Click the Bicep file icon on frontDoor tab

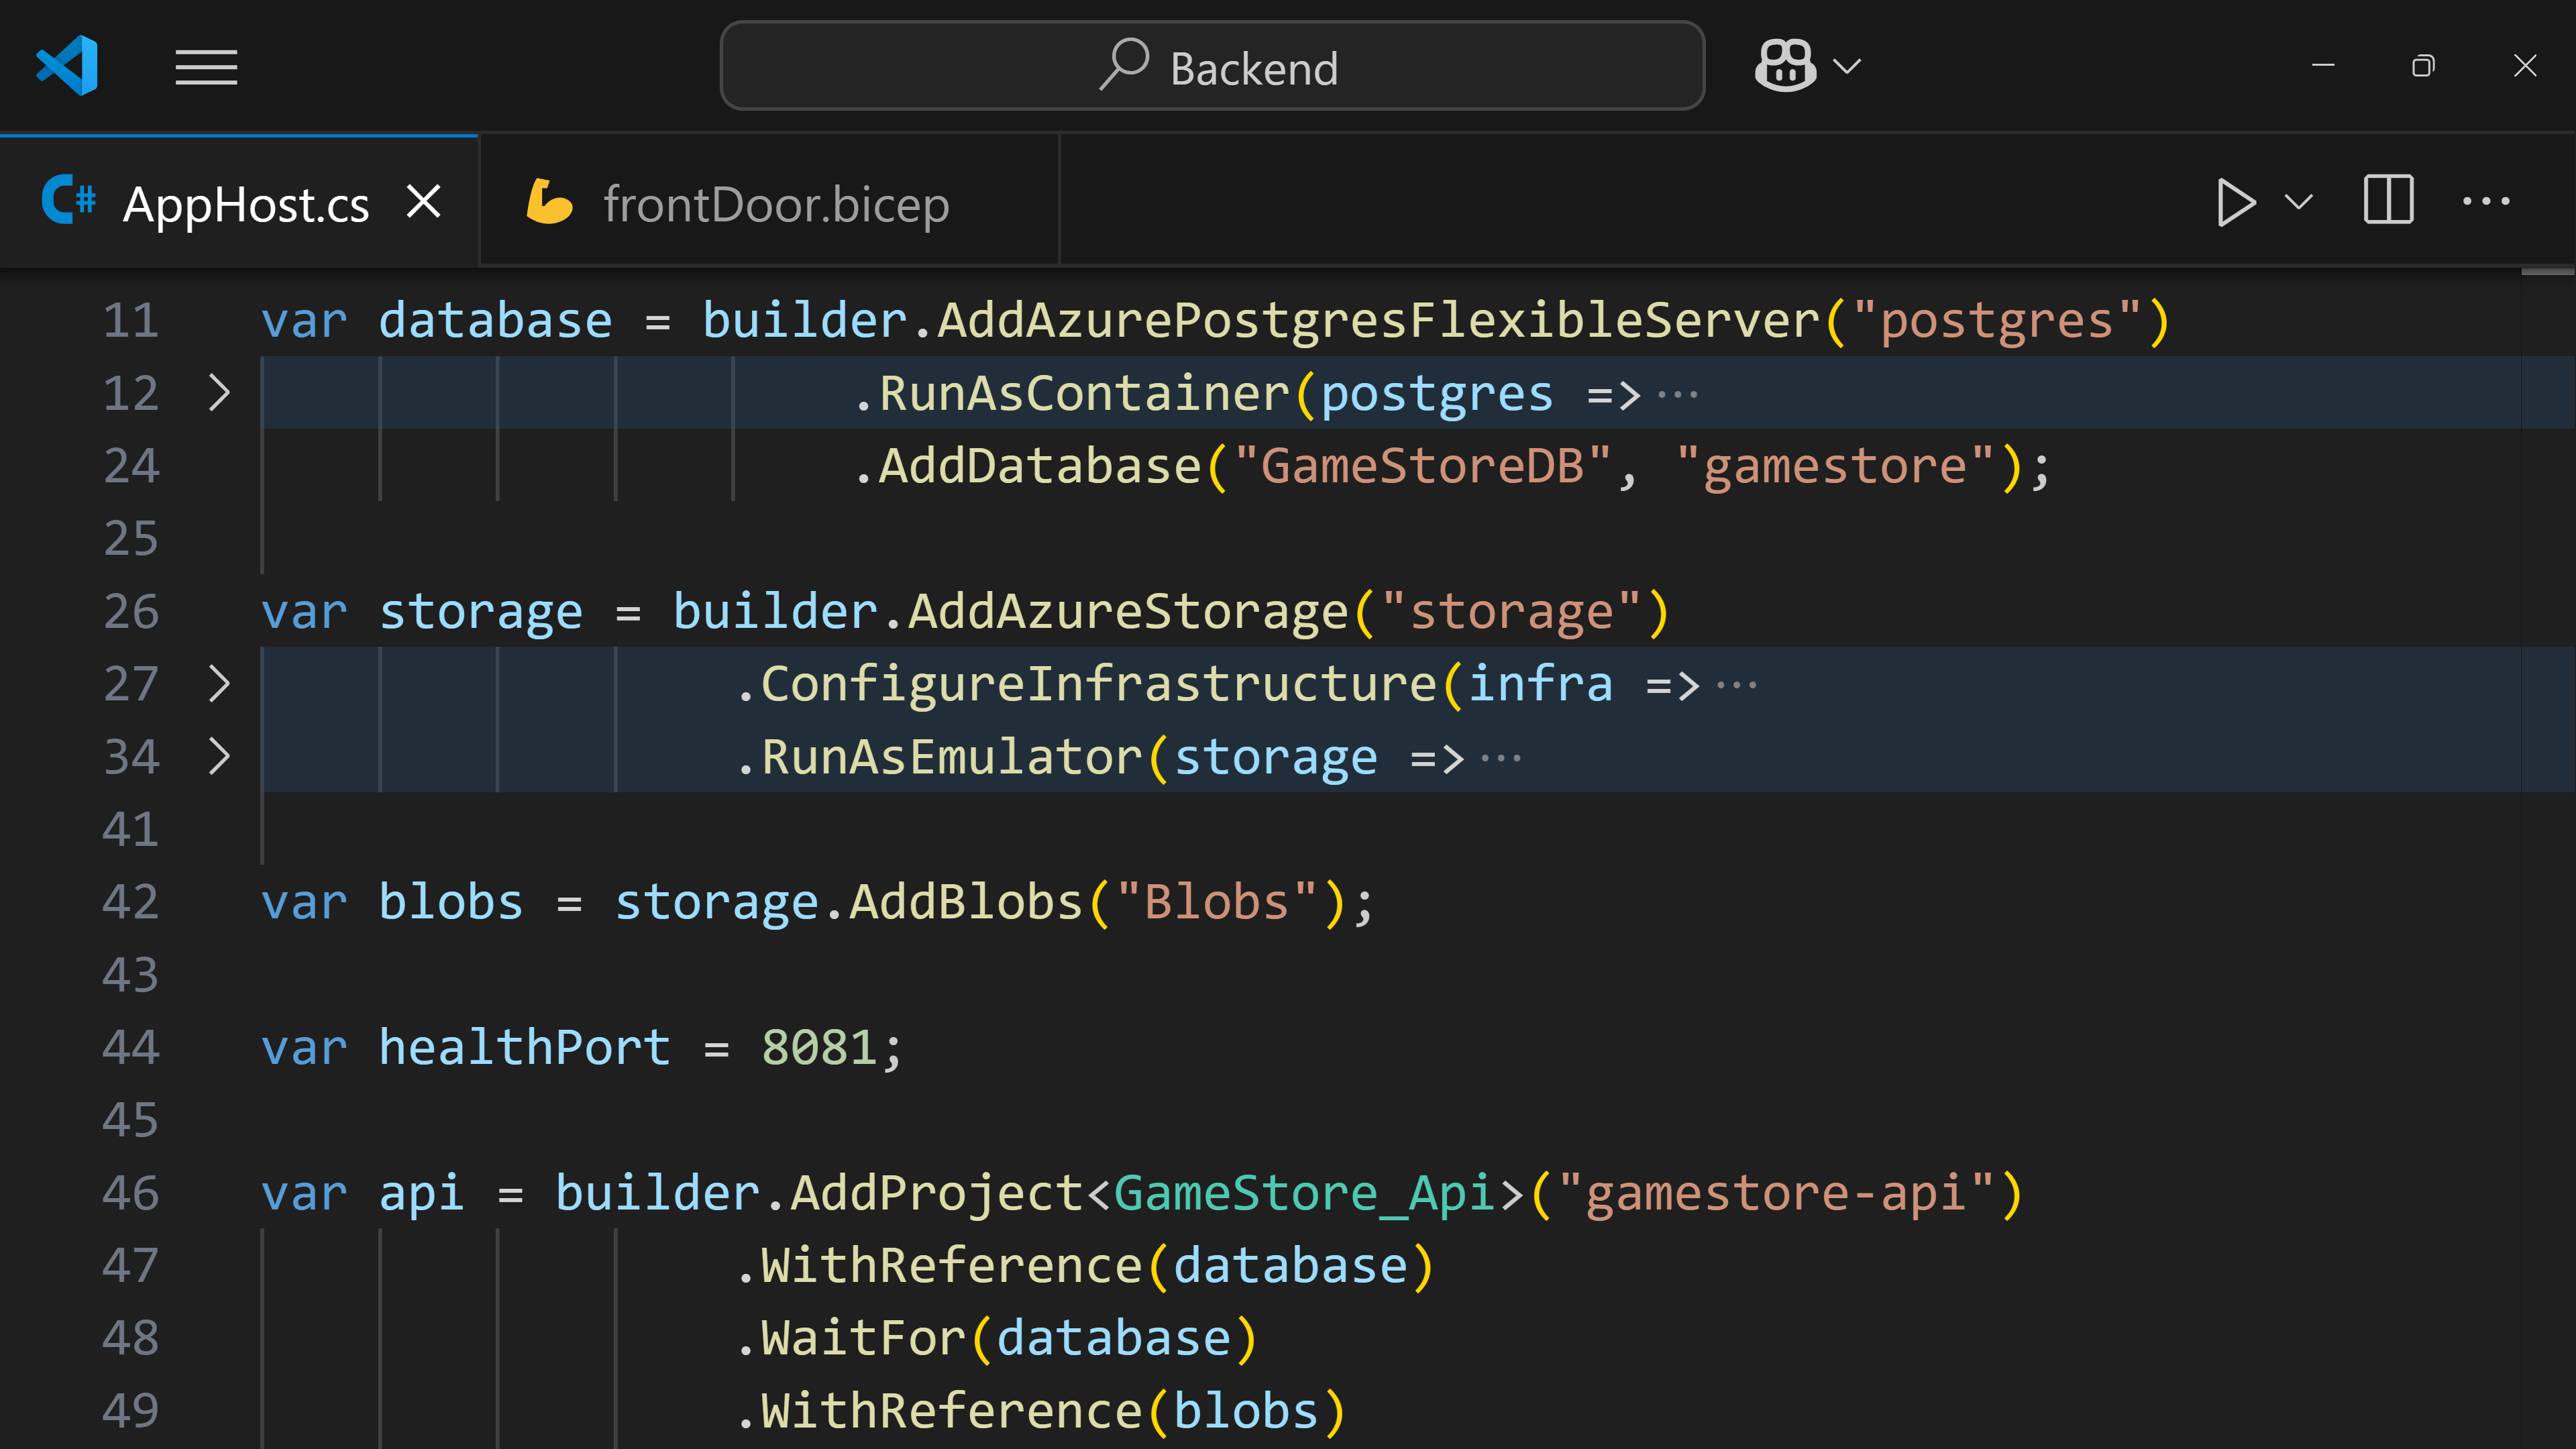549,202
